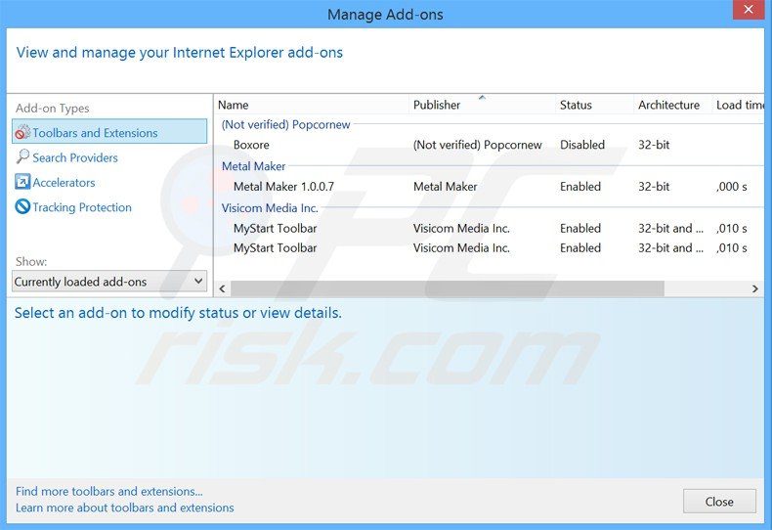Click the Accelerators icon
Image resolution: width=772 pixels, height=530 pixels.
pos(23,182)
